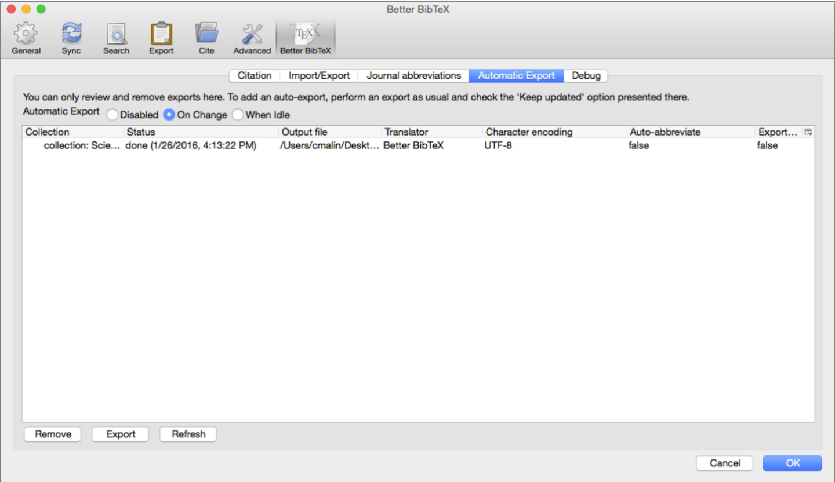Sort by the Output file column header

coord(330,132)
